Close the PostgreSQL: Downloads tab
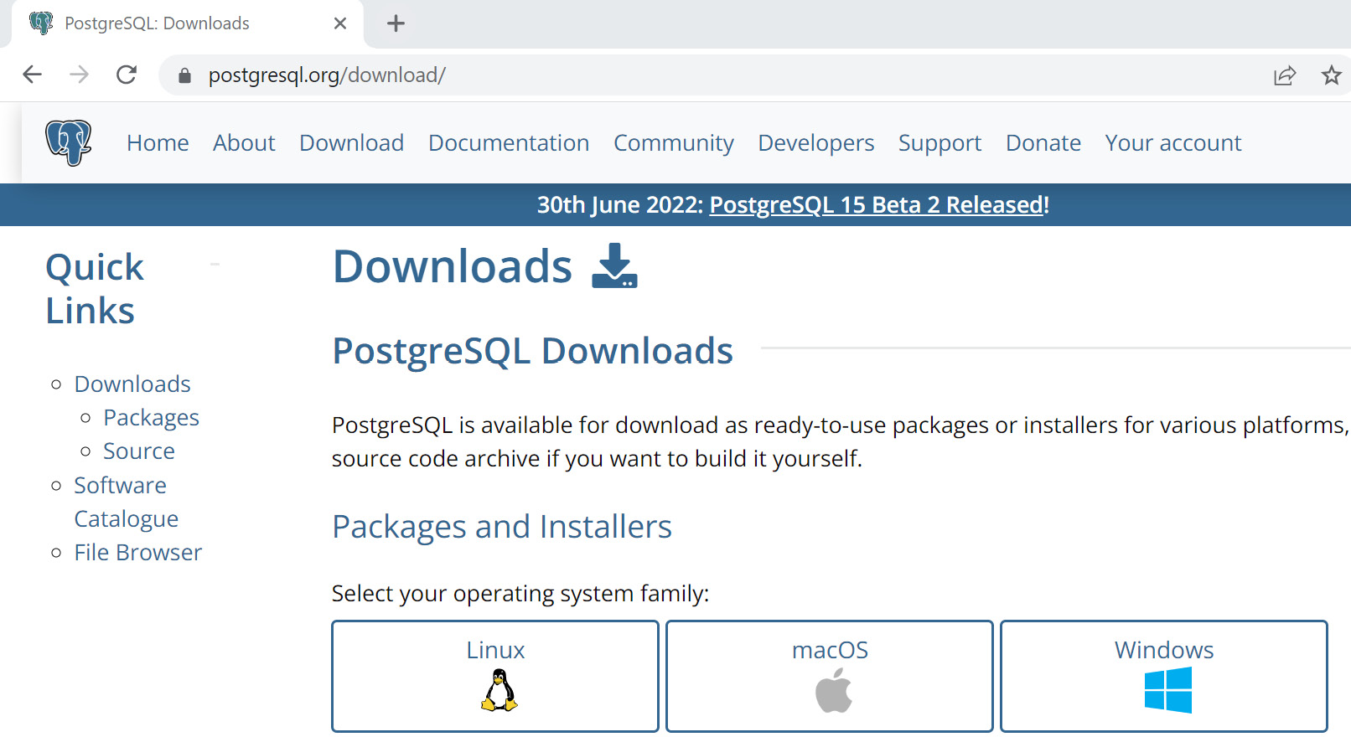Screen dimensions: 1351x737 [339, 23]
